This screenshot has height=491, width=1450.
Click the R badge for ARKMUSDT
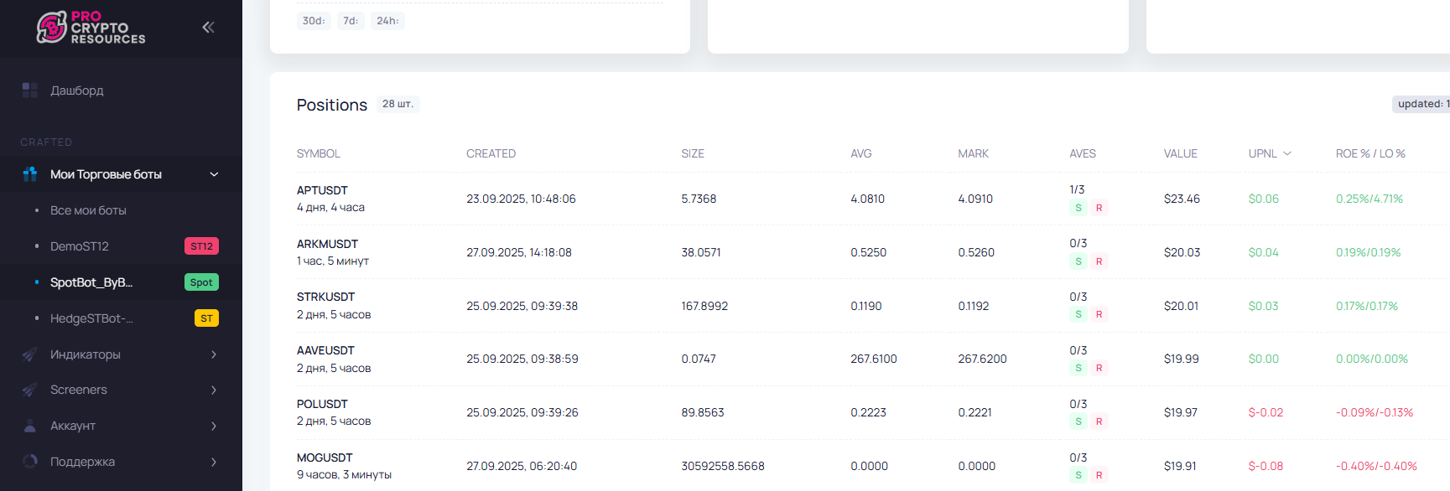click(1099, 261)
